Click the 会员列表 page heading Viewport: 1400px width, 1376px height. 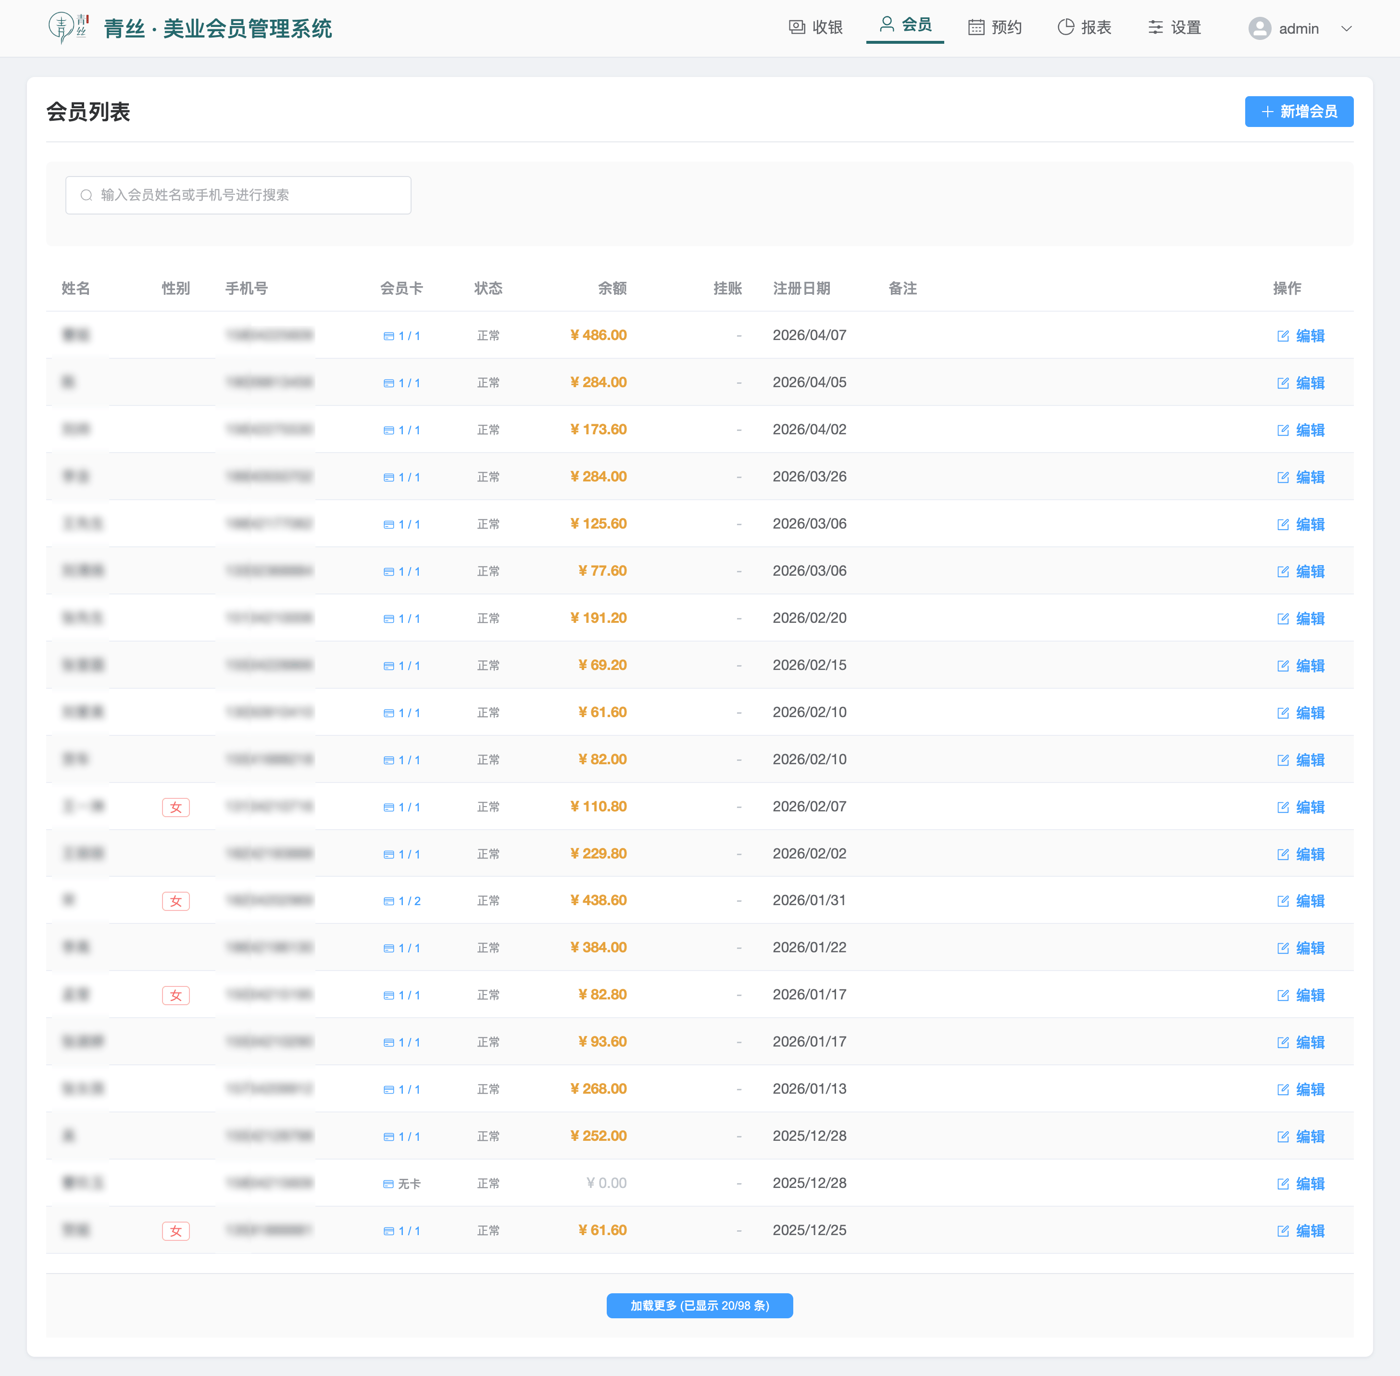point(88,112)
